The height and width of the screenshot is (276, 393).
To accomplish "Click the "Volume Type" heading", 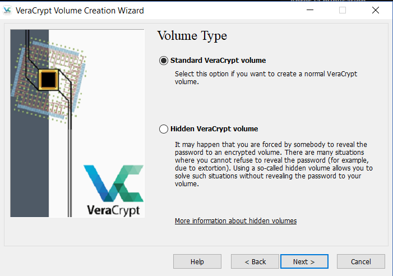I will pos(192,36).
